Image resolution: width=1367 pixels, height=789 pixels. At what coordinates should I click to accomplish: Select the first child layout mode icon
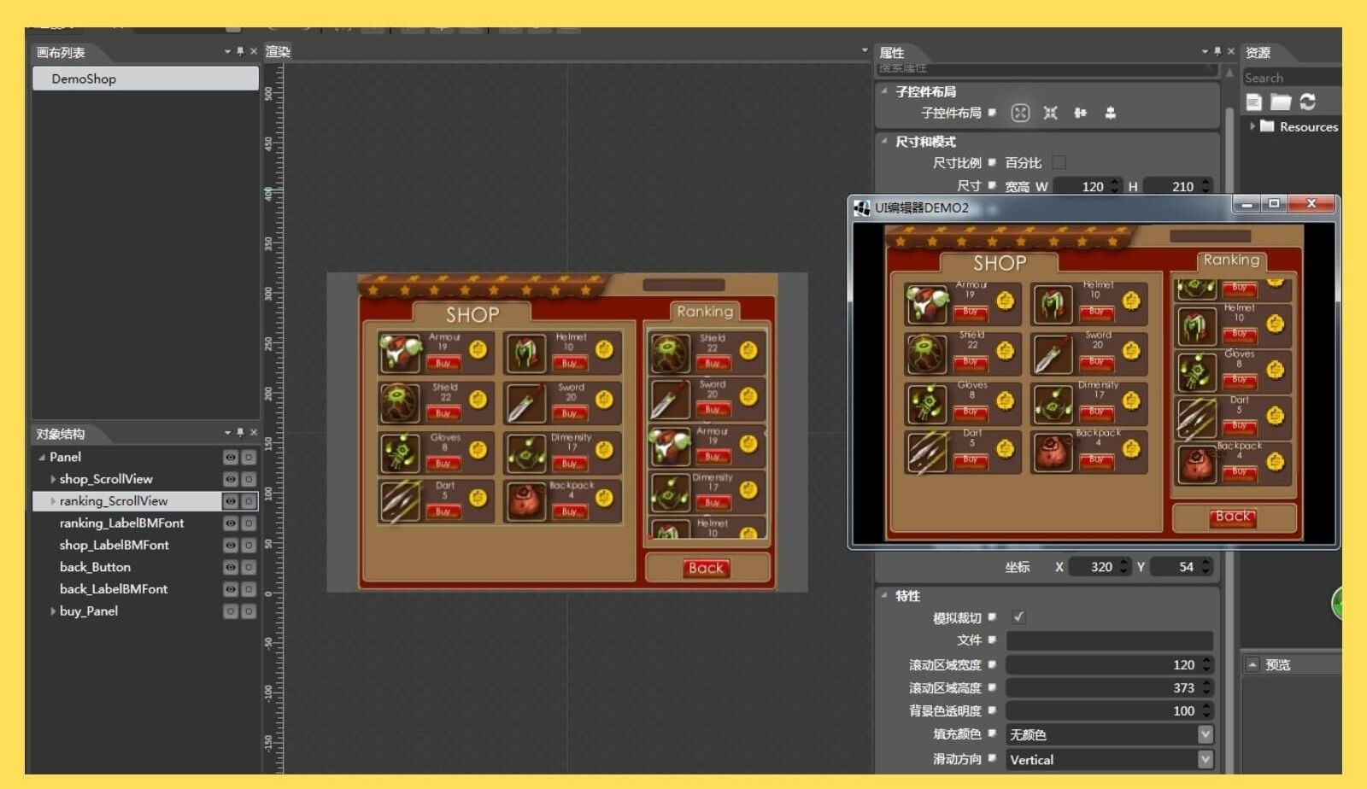coord(1021,112)
